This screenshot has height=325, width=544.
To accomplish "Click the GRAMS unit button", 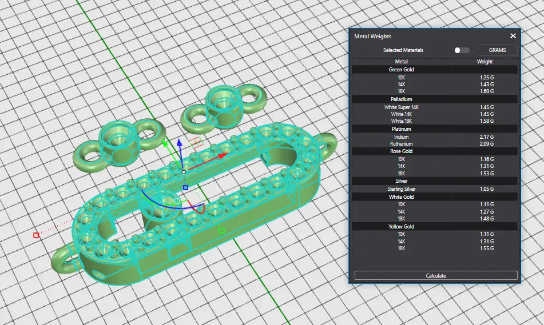I will coord(497,50).
